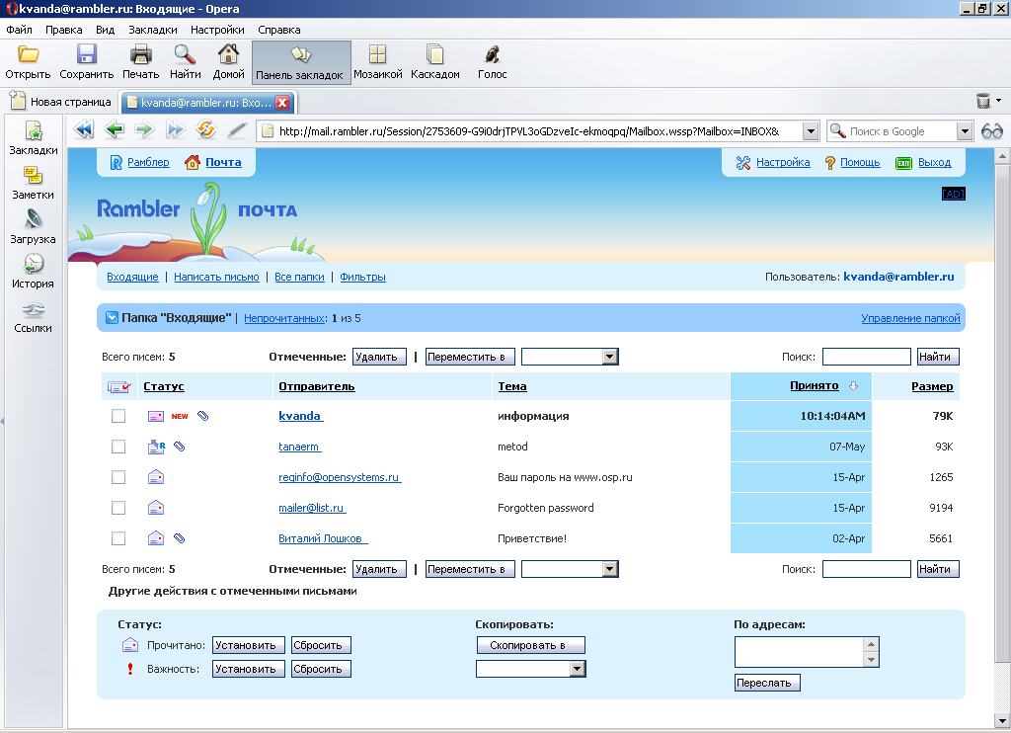1011x733 pixels.
Task: Open the Google search engine dropdown
Action: coord(965,131)
